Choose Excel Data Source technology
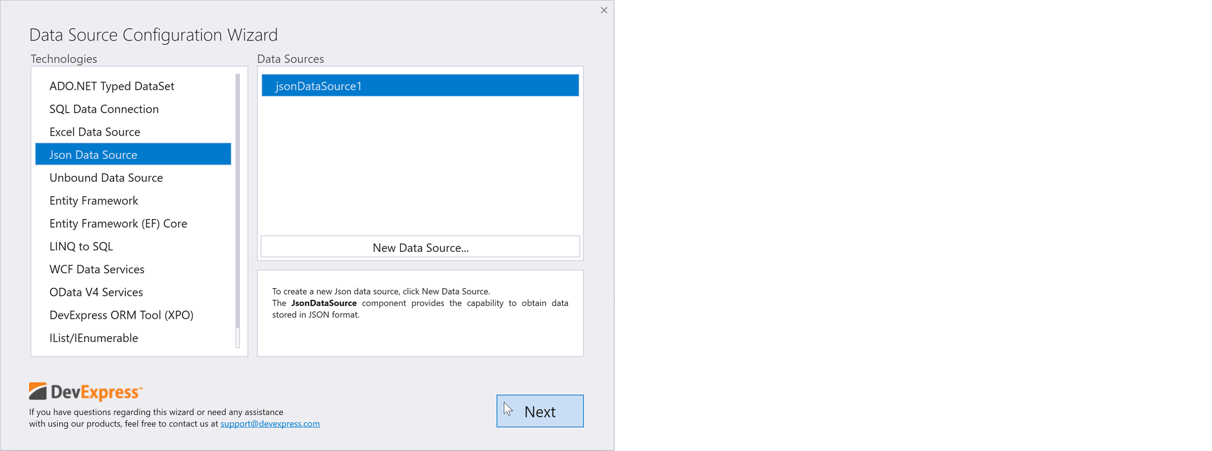 (x=95, y=131)
